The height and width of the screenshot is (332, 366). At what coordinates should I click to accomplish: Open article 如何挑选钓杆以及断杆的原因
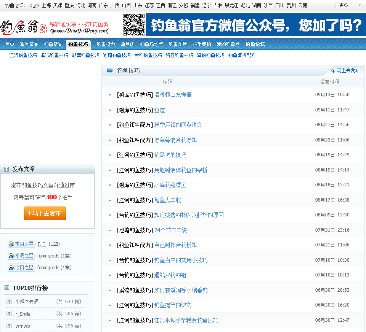point(189,215)
